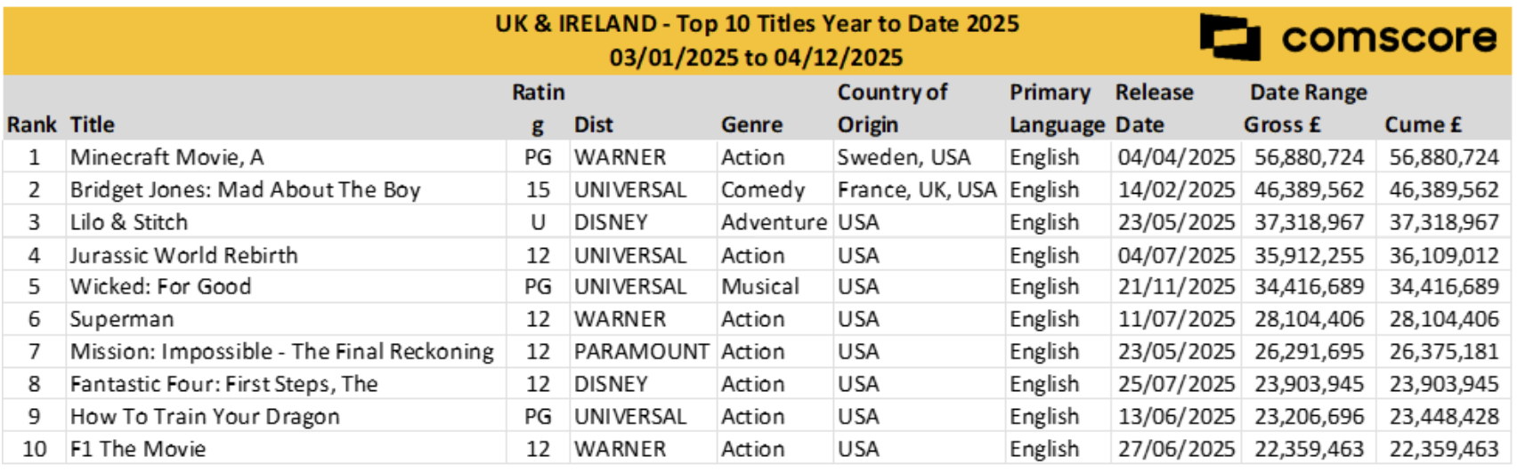Screen dimensions: 1517x472
Task: Click the Comscore logo icon
Action: (x=1229, y=37)
